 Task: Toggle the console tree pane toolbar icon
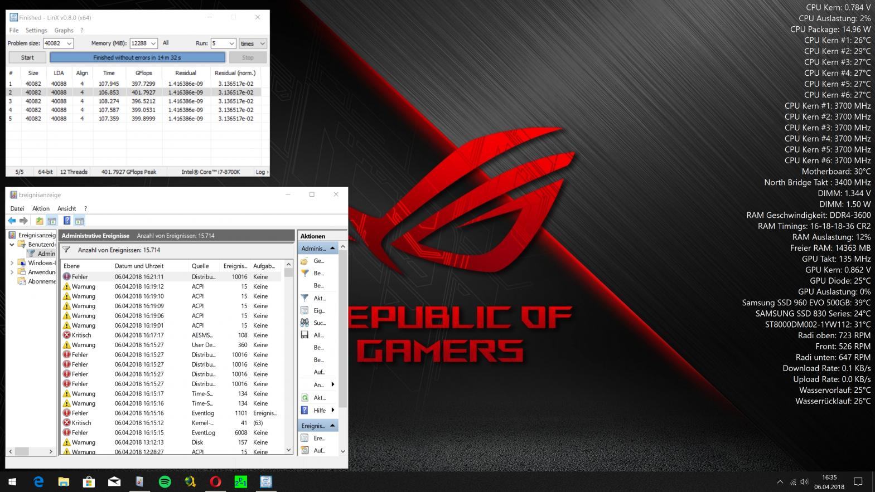51,221
